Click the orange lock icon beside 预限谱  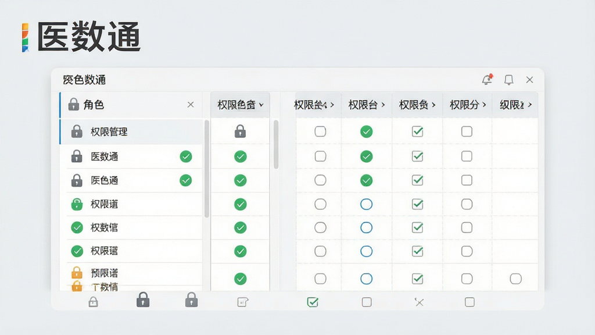(77, 272)
